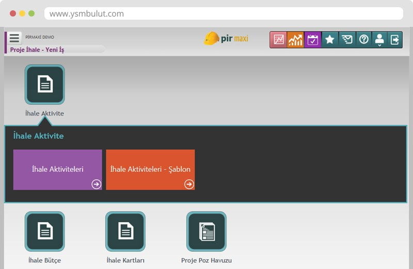Collapse the İhale Aktivite module icon
This screenshot has width=413, height=269.
pyautogui.click(x=45, y=85)
